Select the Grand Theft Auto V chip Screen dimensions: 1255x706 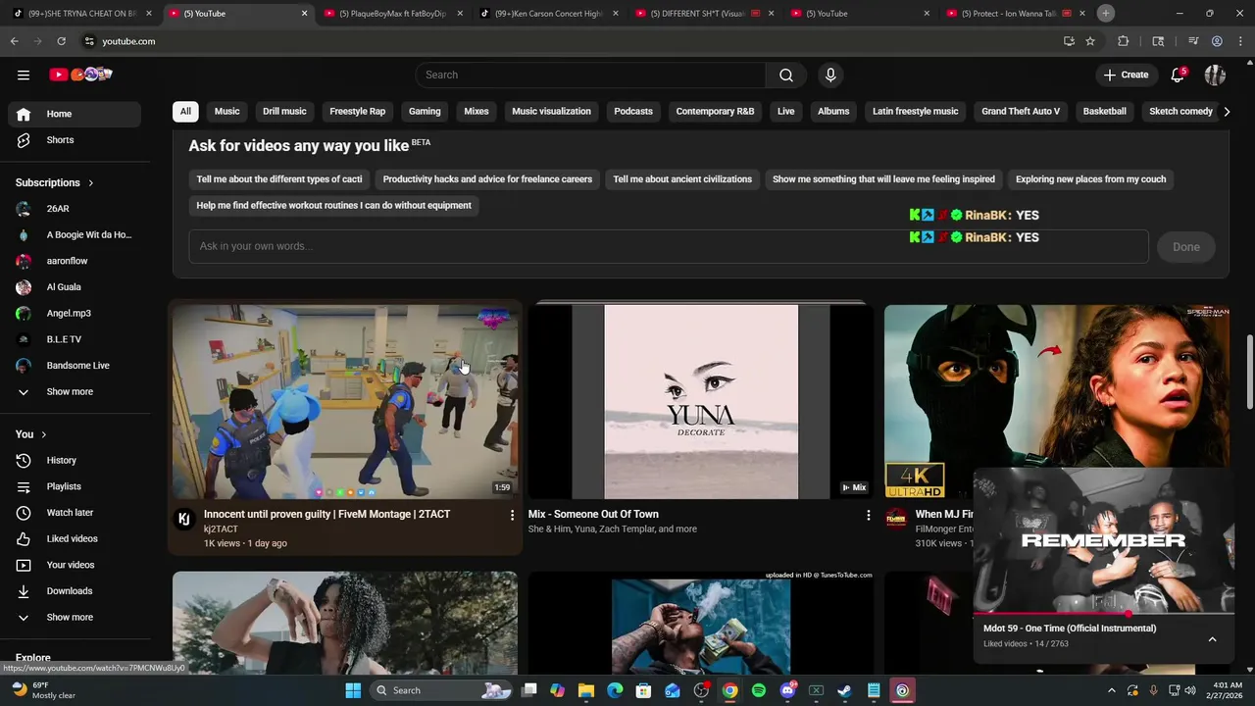coord(1021,111)
